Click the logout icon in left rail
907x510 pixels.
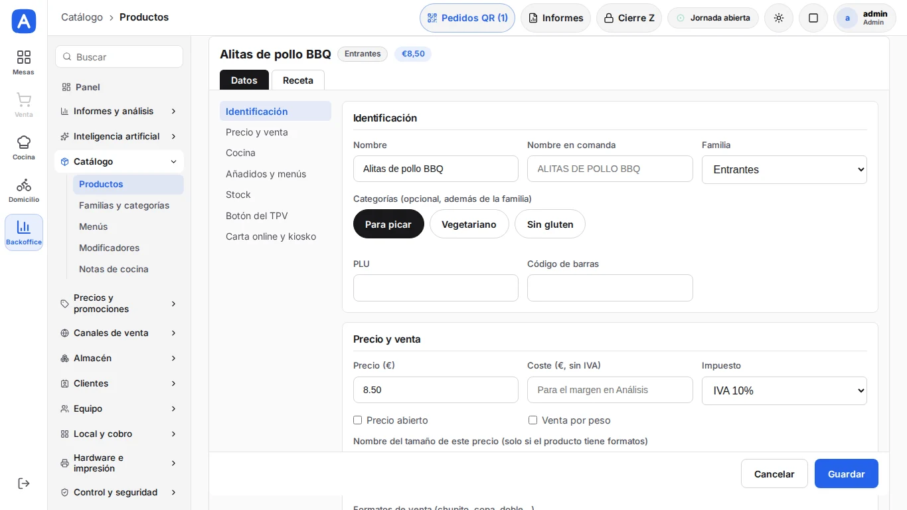tap(24, 483)
